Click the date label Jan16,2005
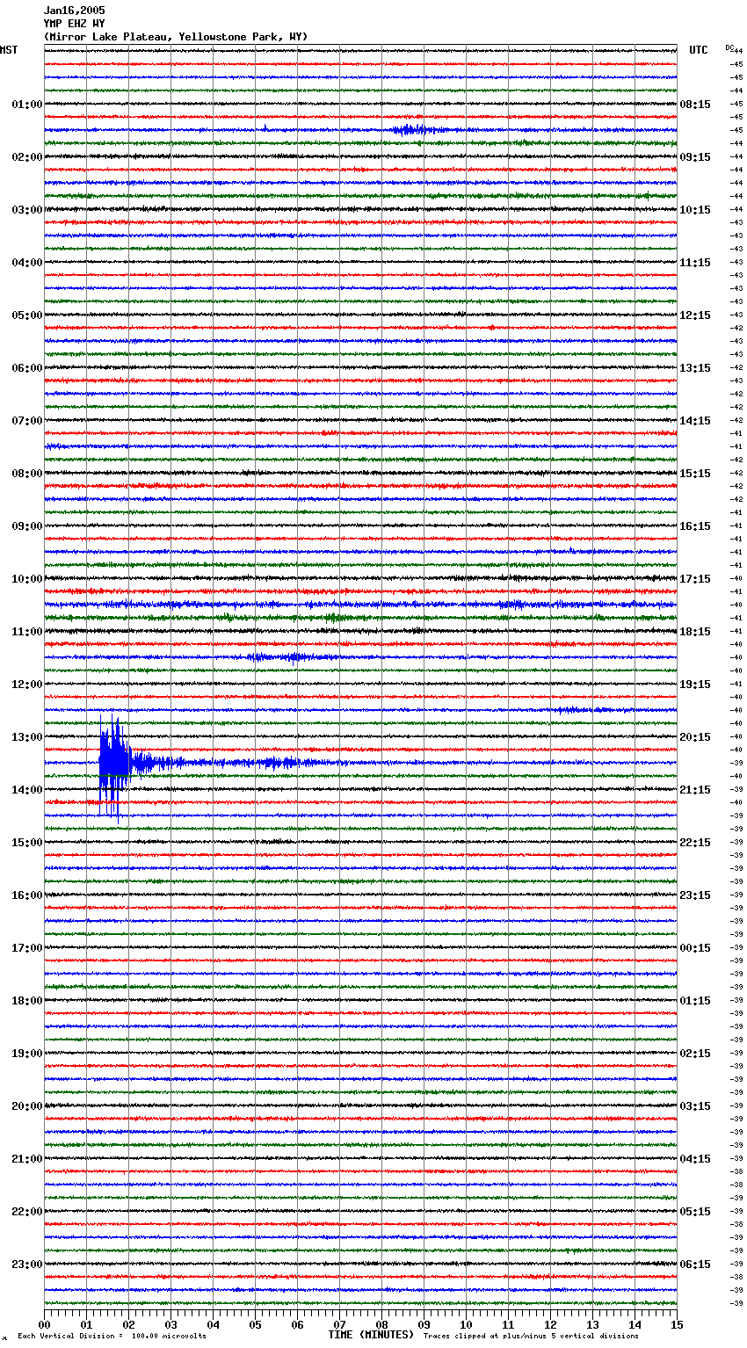747x1348 pixels. 75,11
